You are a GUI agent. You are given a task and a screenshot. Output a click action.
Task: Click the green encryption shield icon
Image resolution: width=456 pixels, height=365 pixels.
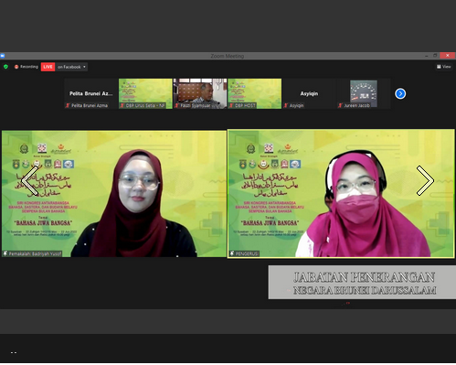tap(5, 67)
